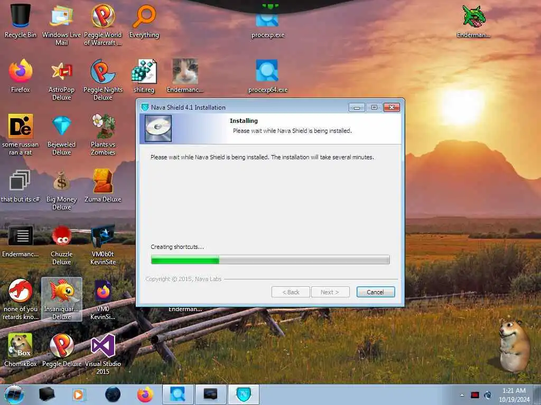
Task: Select the shit.reg registry file icon
Action: (144, 76)
